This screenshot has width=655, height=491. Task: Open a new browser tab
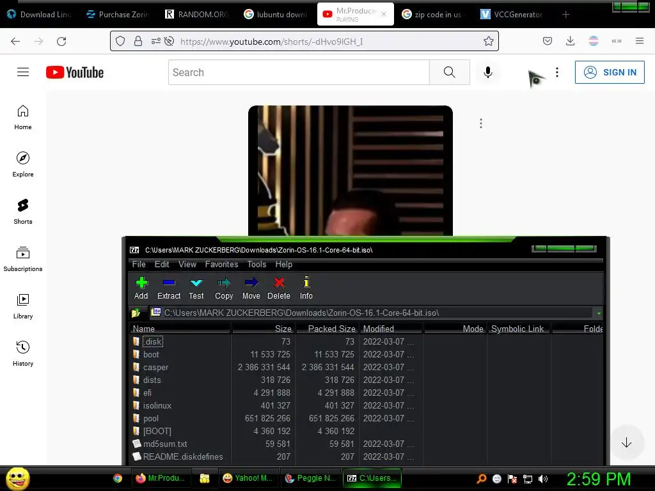pyautogui.click(x=565, y=15)
